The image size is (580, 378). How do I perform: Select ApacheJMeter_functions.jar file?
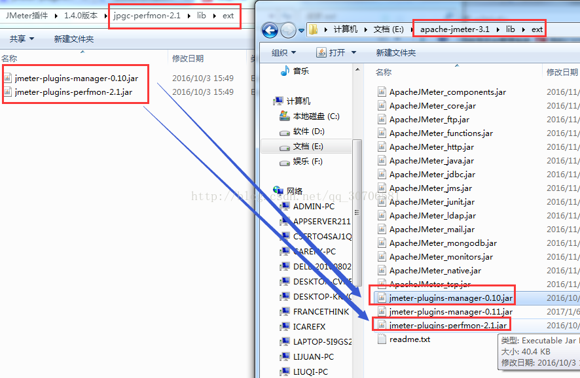coord(441,133)
